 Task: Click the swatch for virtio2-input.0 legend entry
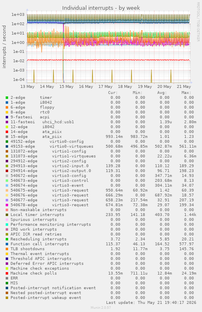click(7, 166)
